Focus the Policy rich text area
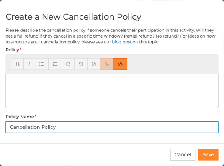 click(112, 91)
